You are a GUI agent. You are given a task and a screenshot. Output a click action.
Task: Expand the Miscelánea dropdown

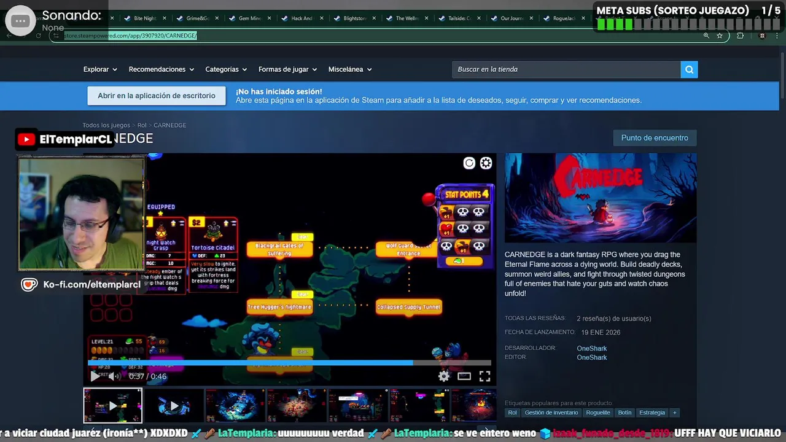point(350,69)
